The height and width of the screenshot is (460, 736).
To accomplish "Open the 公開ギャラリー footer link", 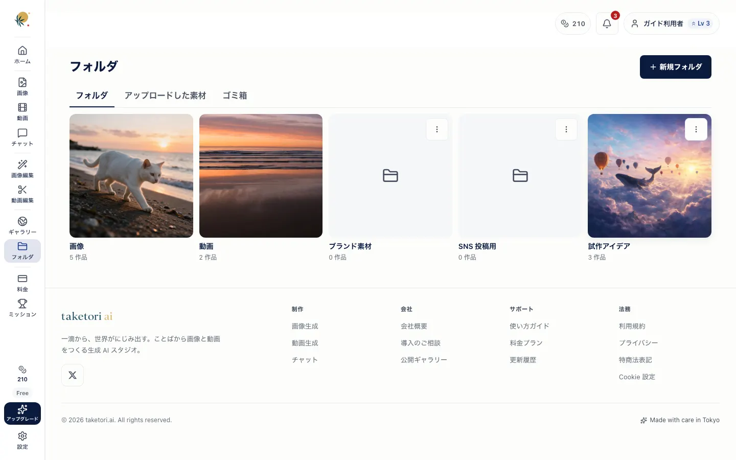I will point(424,360).
